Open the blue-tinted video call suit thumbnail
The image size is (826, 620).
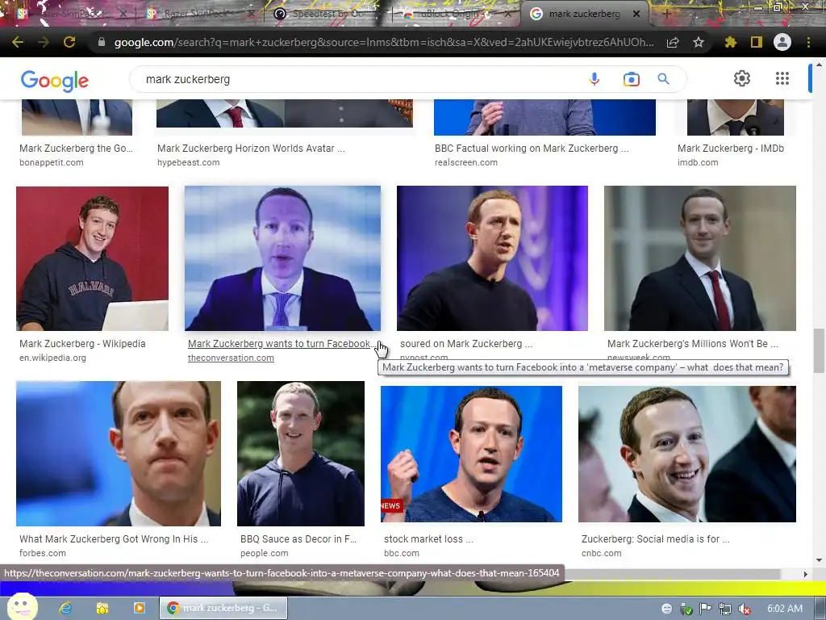coord(282,258)
